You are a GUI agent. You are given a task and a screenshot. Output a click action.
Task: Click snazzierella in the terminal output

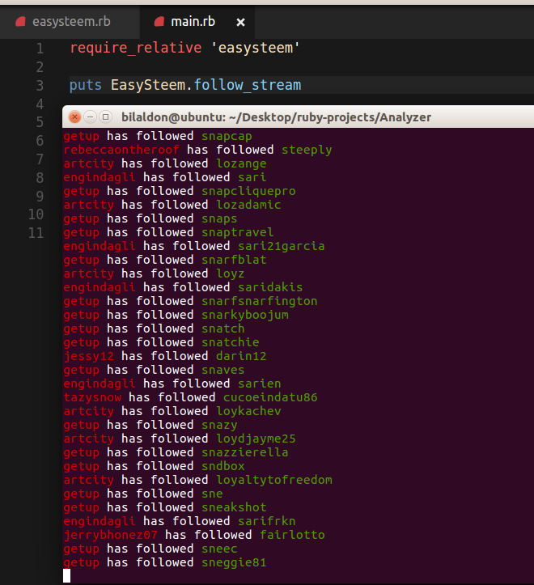[245, 452]
